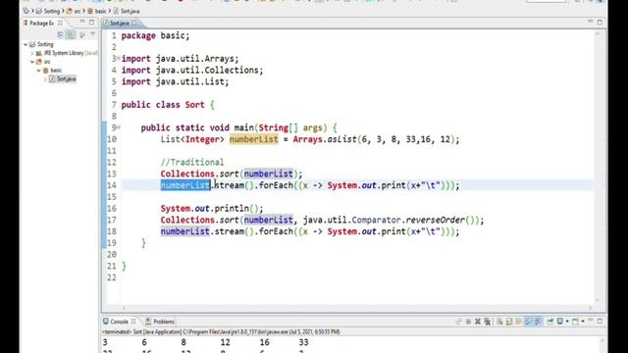628x353 pixels.
Task: Click the asList text on line 10
Action: pyautogui.click(x=342, y=139)
